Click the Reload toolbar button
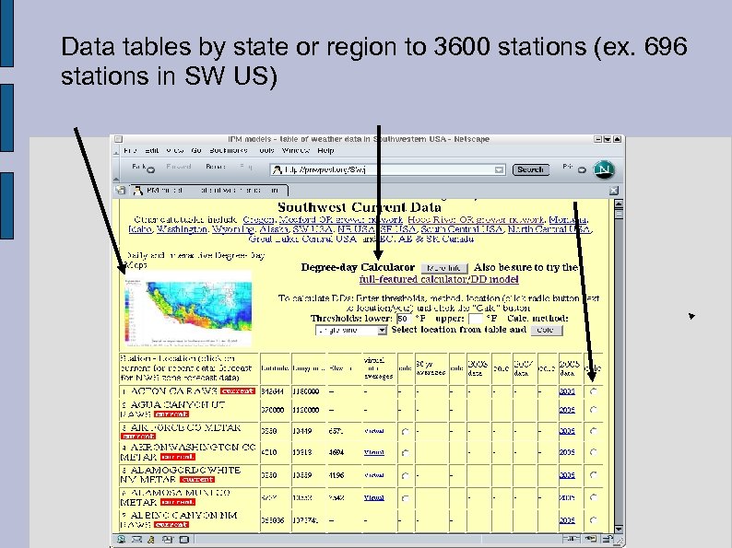 click(x=215, y=167)
